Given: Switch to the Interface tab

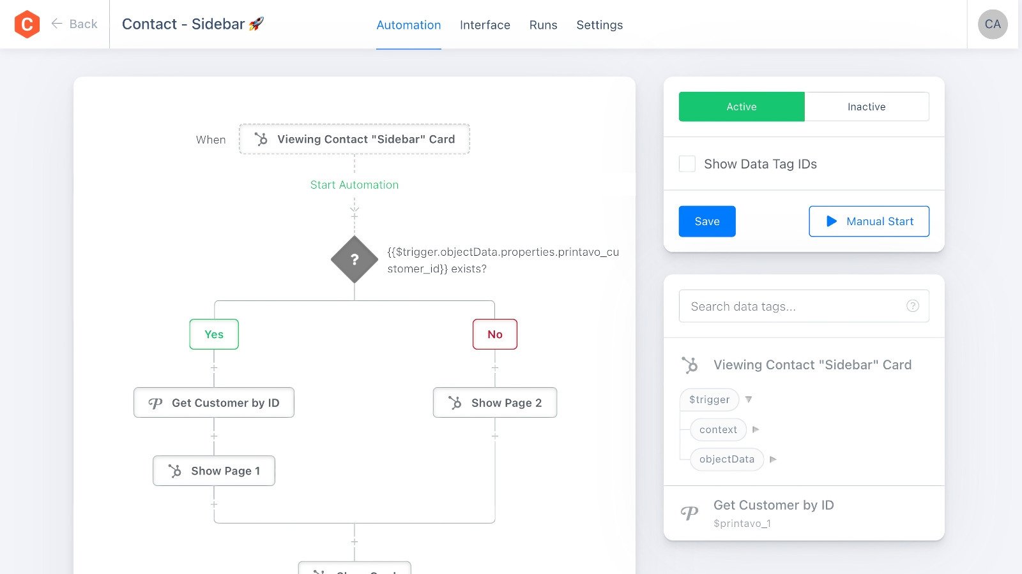Looking at the screenshot, I should point(485,25).
